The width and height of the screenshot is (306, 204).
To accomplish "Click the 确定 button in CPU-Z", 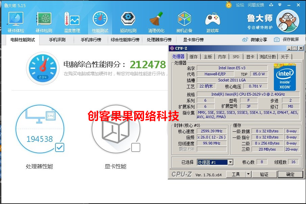I will [x=290, y=174].
